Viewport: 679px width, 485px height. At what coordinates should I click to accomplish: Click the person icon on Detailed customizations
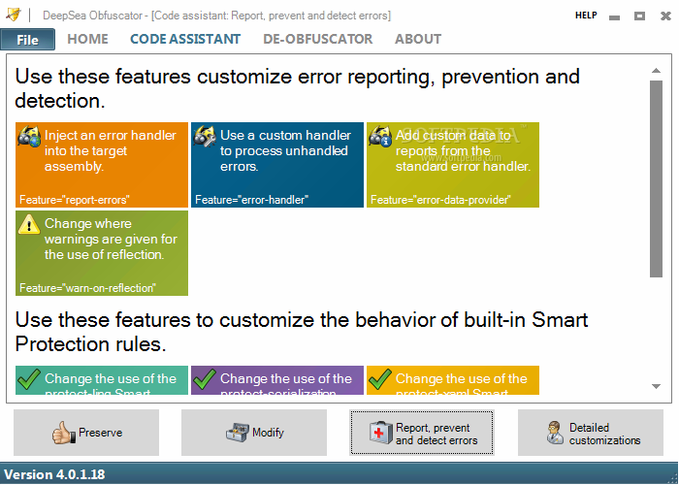point(555,433)
